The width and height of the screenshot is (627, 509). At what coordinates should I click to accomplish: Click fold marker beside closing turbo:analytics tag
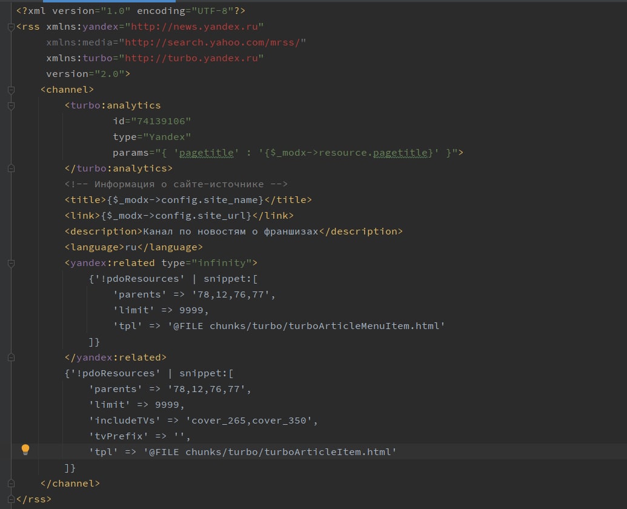(x=11, y=168)
